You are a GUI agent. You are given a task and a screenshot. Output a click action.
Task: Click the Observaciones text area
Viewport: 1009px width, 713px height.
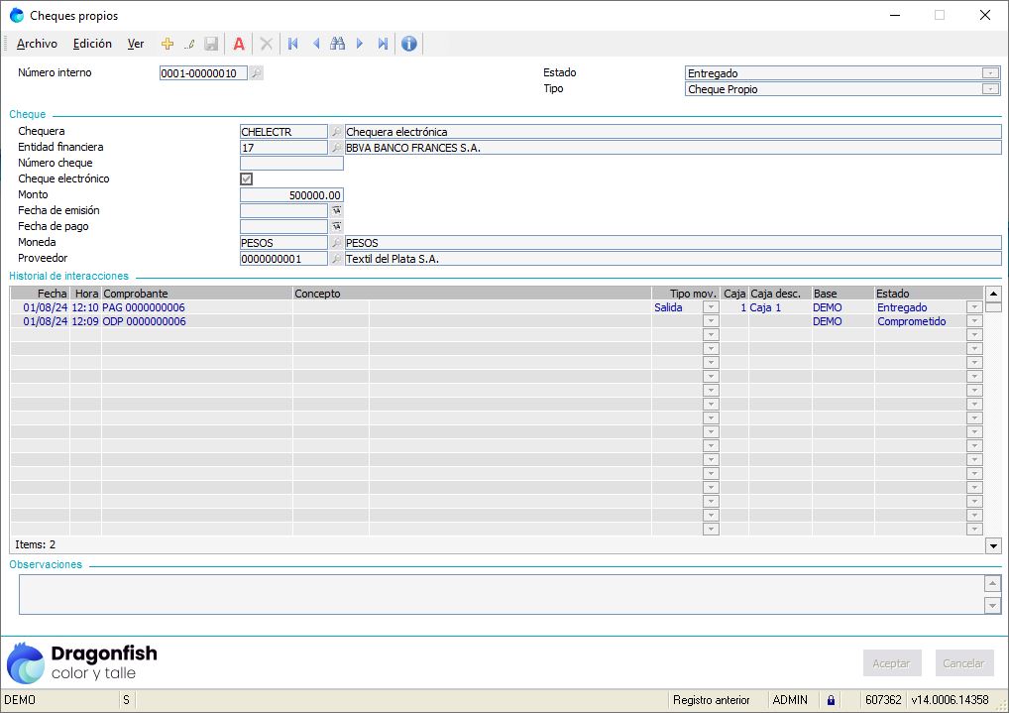point(502,594)
